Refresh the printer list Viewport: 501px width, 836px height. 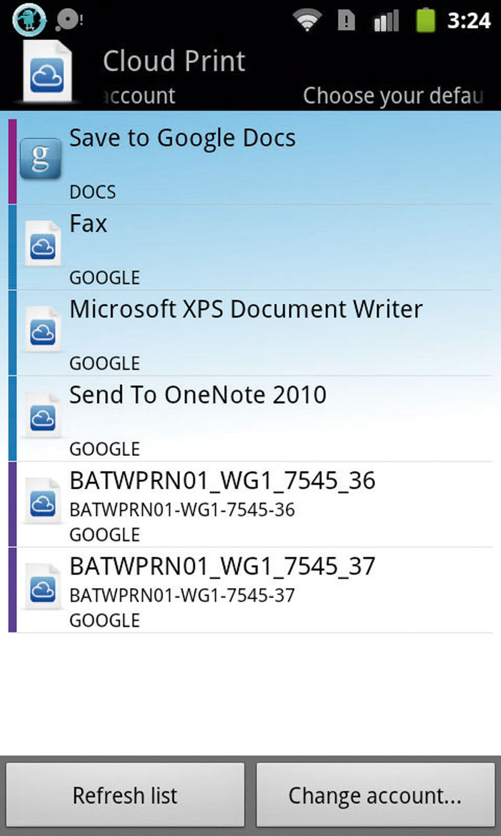(125, 795)
